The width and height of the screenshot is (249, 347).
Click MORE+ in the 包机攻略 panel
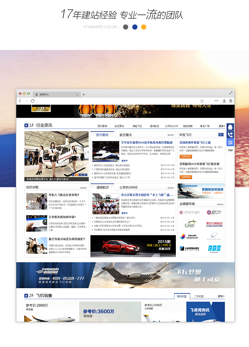pos(83,188)
